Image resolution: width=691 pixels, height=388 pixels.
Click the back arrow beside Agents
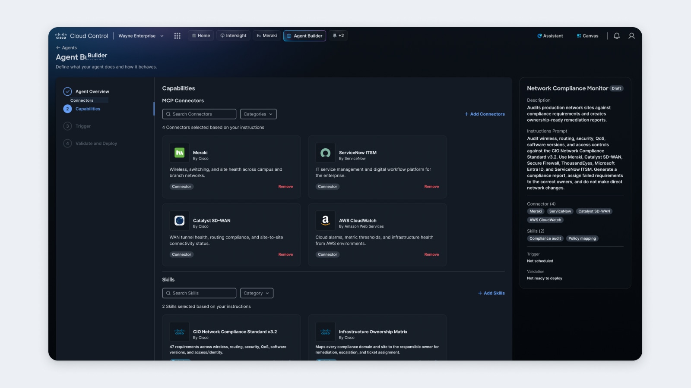(58, 48)
